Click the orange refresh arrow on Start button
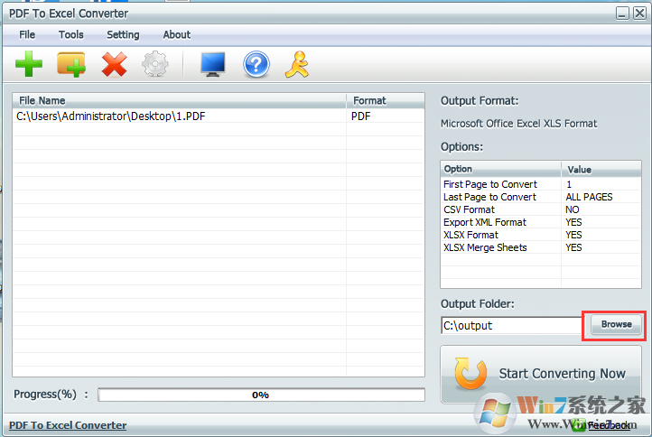This screenshot has width=652, height=437. 470,373
